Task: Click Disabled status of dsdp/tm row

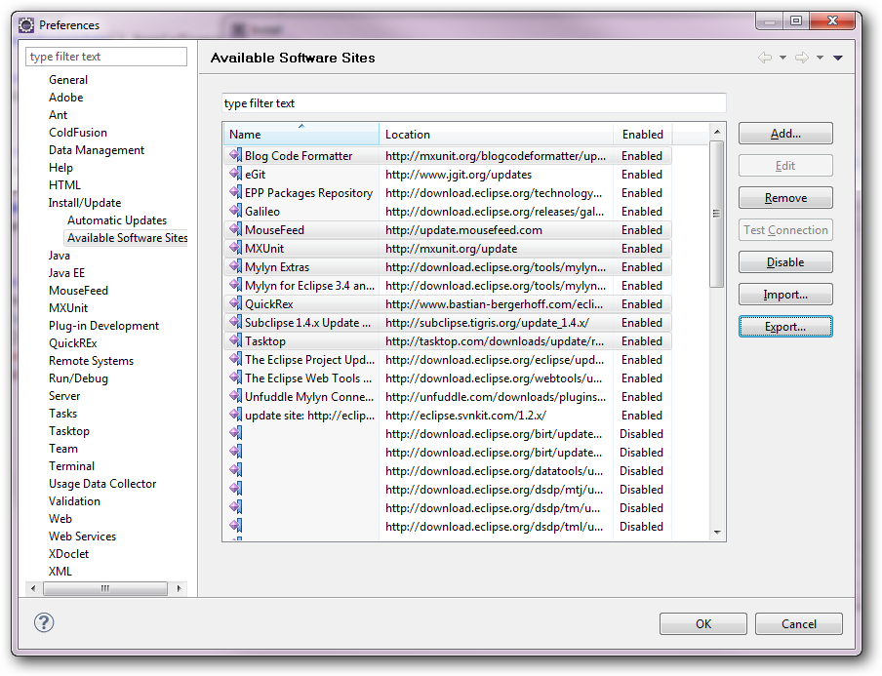Action: pyautogui.click(x=641, y=508)
